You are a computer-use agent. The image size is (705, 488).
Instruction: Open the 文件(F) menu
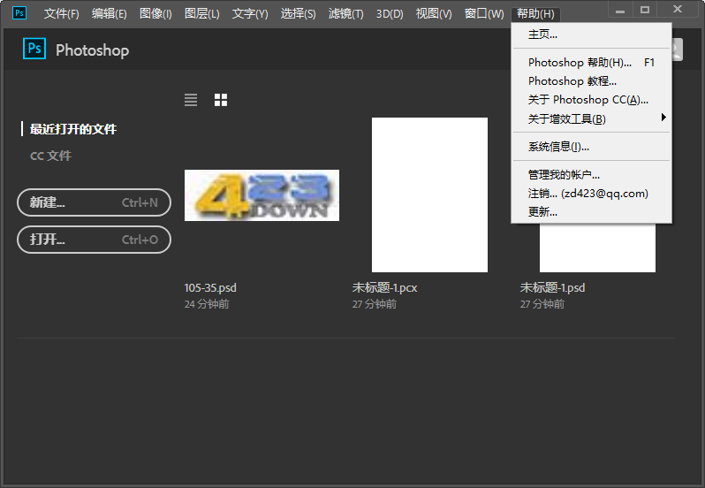coord(62,14)
